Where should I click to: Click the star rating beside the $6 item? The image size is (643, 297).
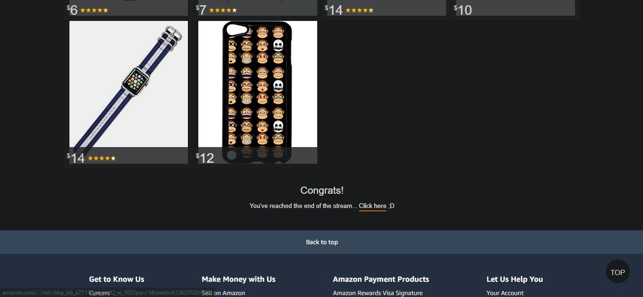click(94, 10)
